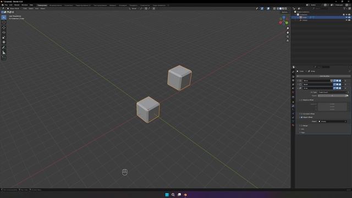
Task: Open the Render menu
Action: 17,5
